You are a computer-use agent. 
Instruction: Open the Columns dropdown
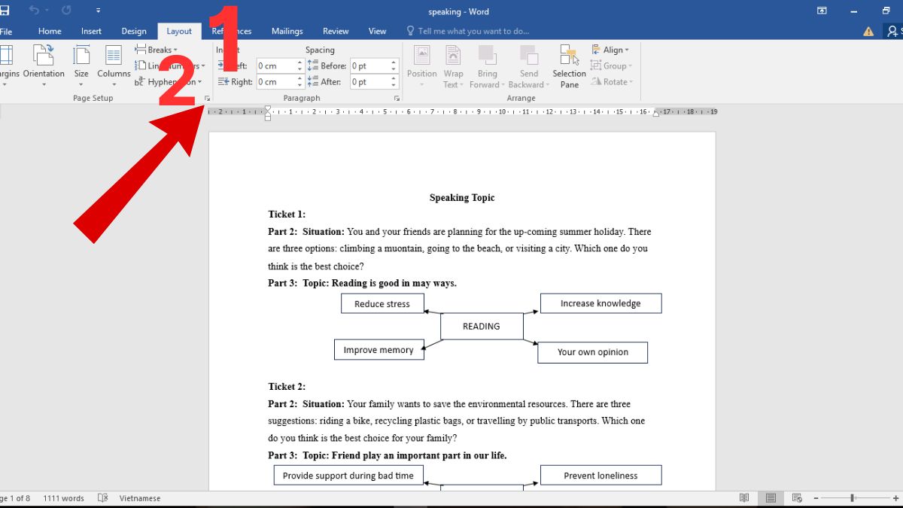click(114, 66)
